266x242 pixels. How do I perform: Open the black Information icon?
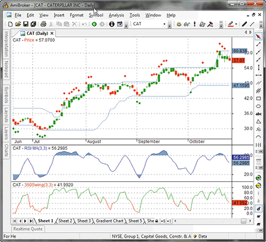point(111,24)
